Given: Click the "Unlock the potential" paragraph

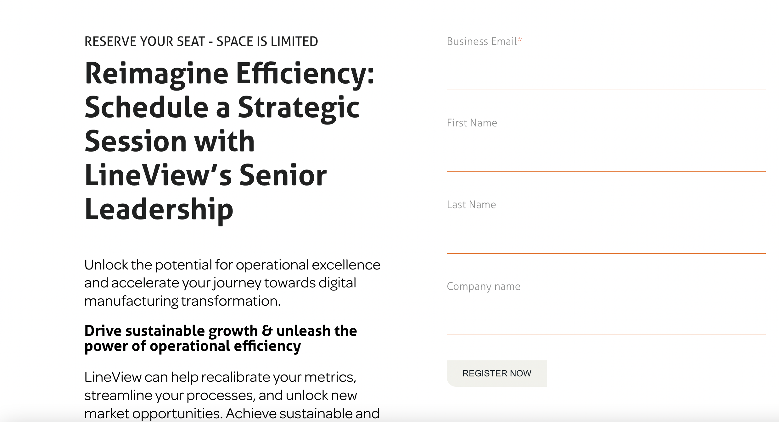Looking at the screenshot, I should point(232,265).
